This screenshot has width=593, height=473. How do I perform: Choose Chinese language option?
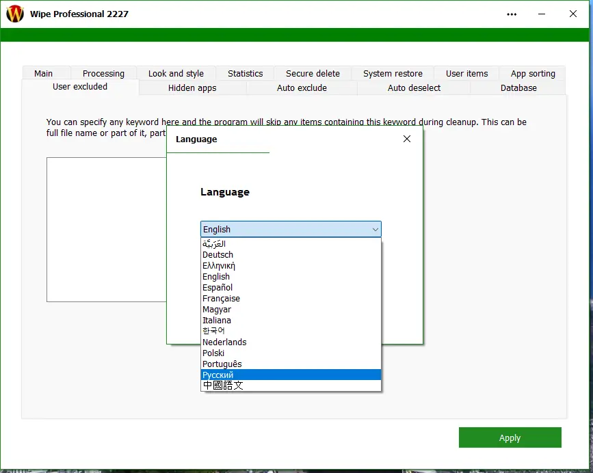[291, 386]
